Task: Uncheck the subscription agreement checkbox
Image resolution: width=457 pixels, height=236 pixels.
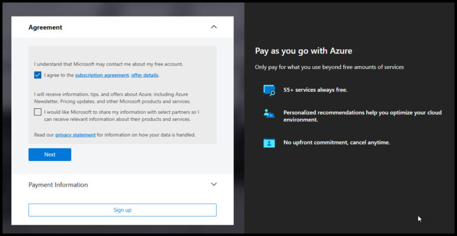Action: coord(37,75)
